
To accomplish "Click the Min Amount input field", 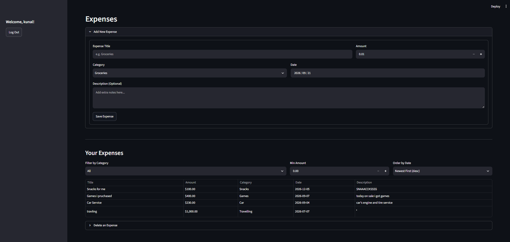I will click(332, 171).
